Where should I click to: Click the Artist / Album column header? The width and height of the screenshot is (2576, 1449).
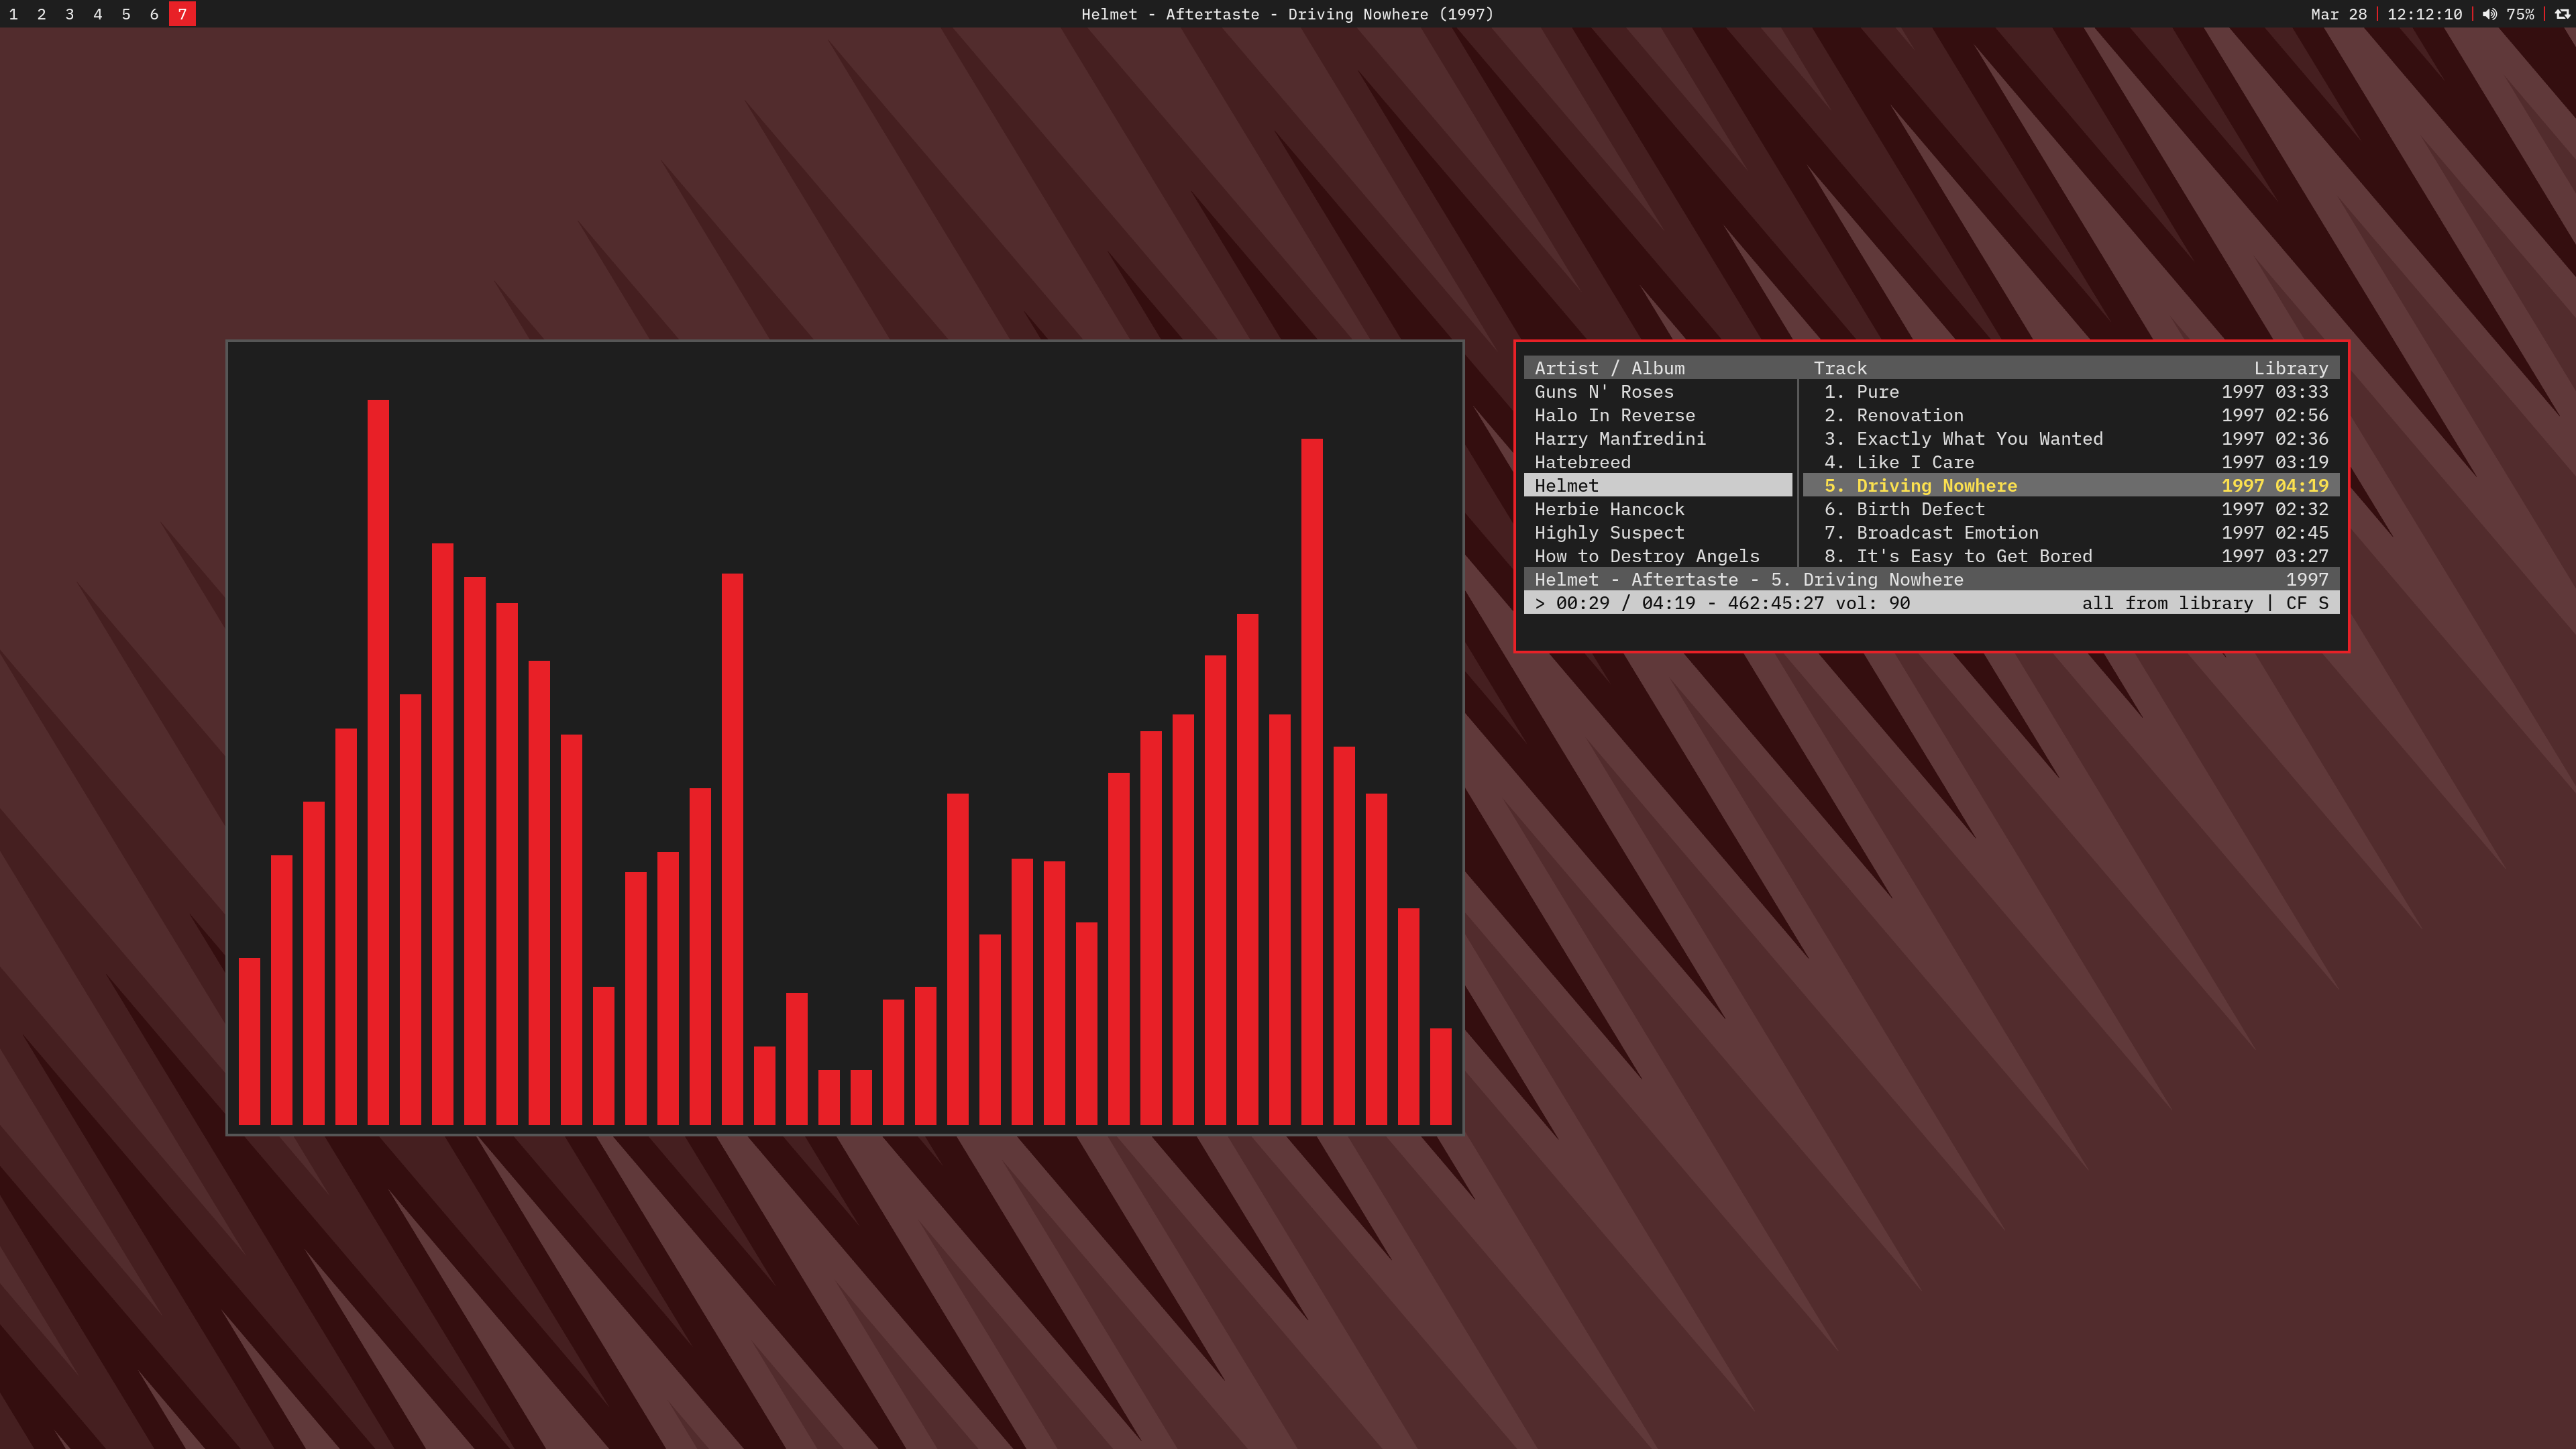1609,368
